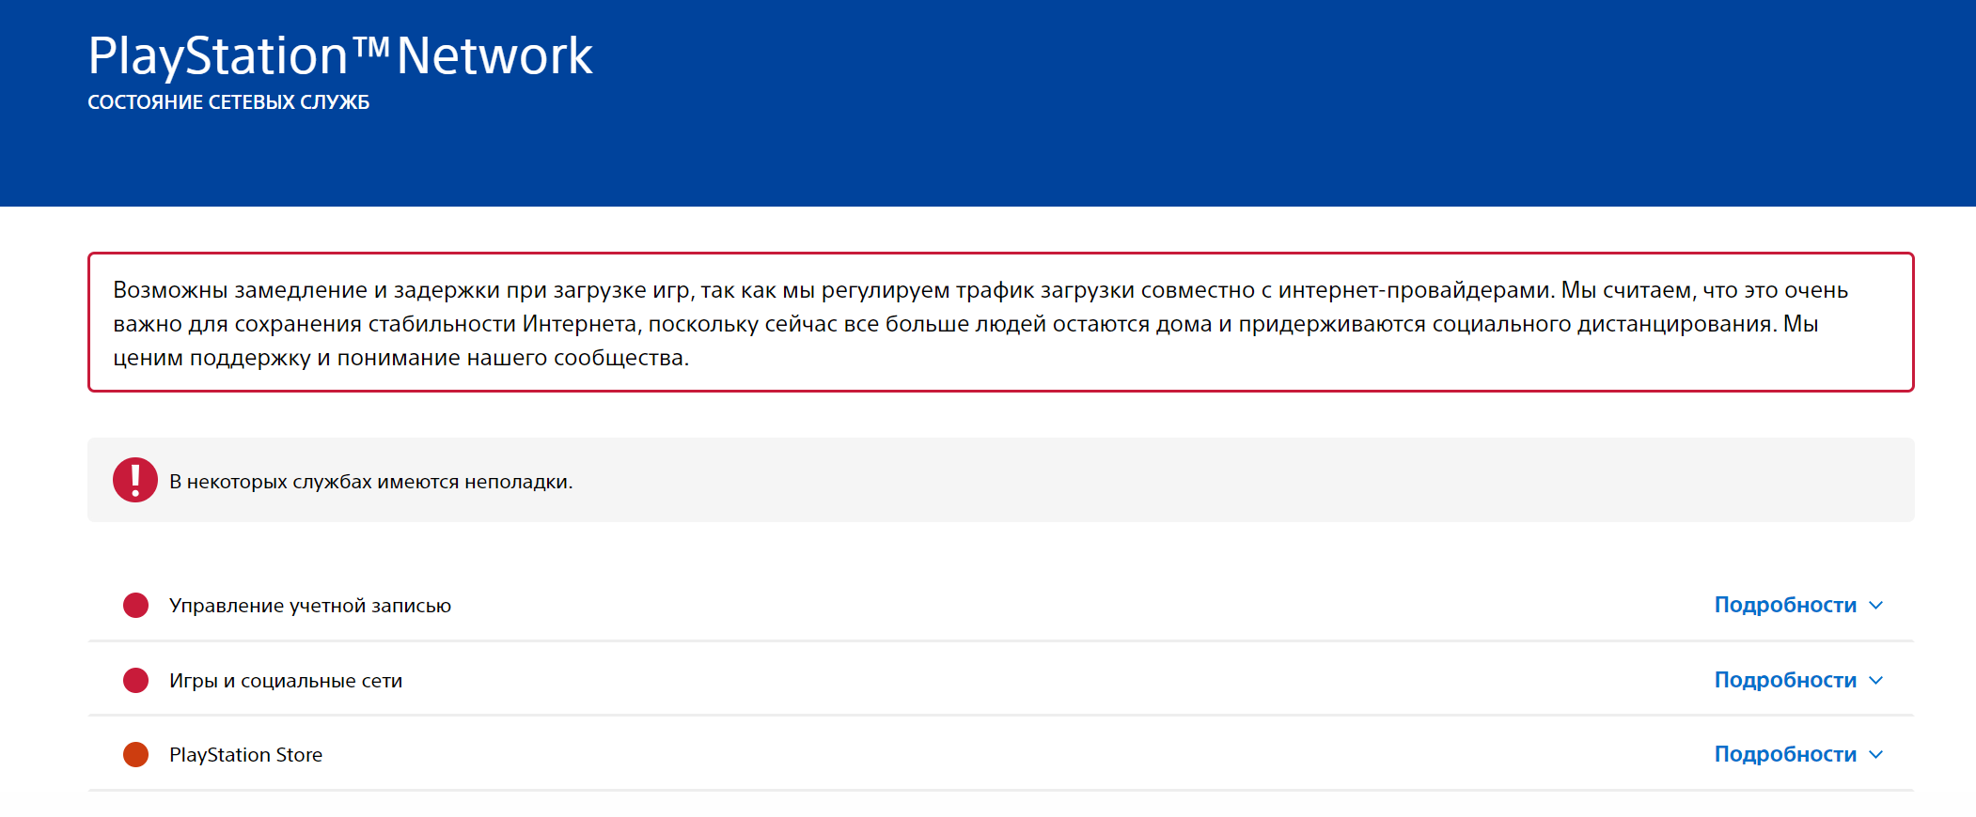1976x817 pixels.
Task: Expand details chevron for Игры и социальные сети
Action: [x=1876, y=680]
